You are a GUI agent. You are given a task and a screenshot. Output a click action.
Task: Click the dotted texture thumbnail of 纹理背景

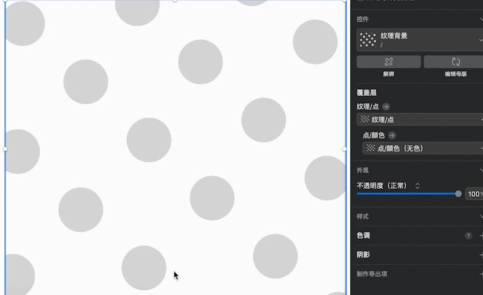368,40
